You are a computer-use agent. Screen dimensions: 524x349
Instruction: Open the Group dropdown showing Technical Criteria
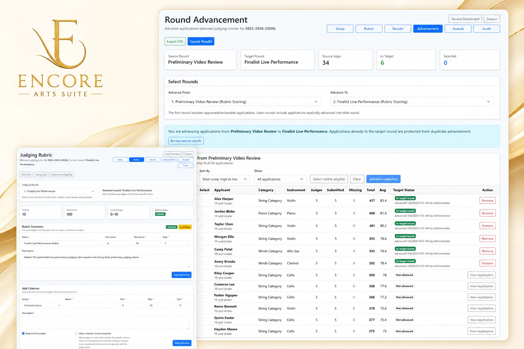coord(42,305)
